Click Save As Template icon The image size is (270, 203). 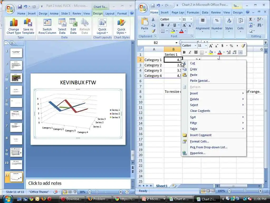click(x=28, y=26)
